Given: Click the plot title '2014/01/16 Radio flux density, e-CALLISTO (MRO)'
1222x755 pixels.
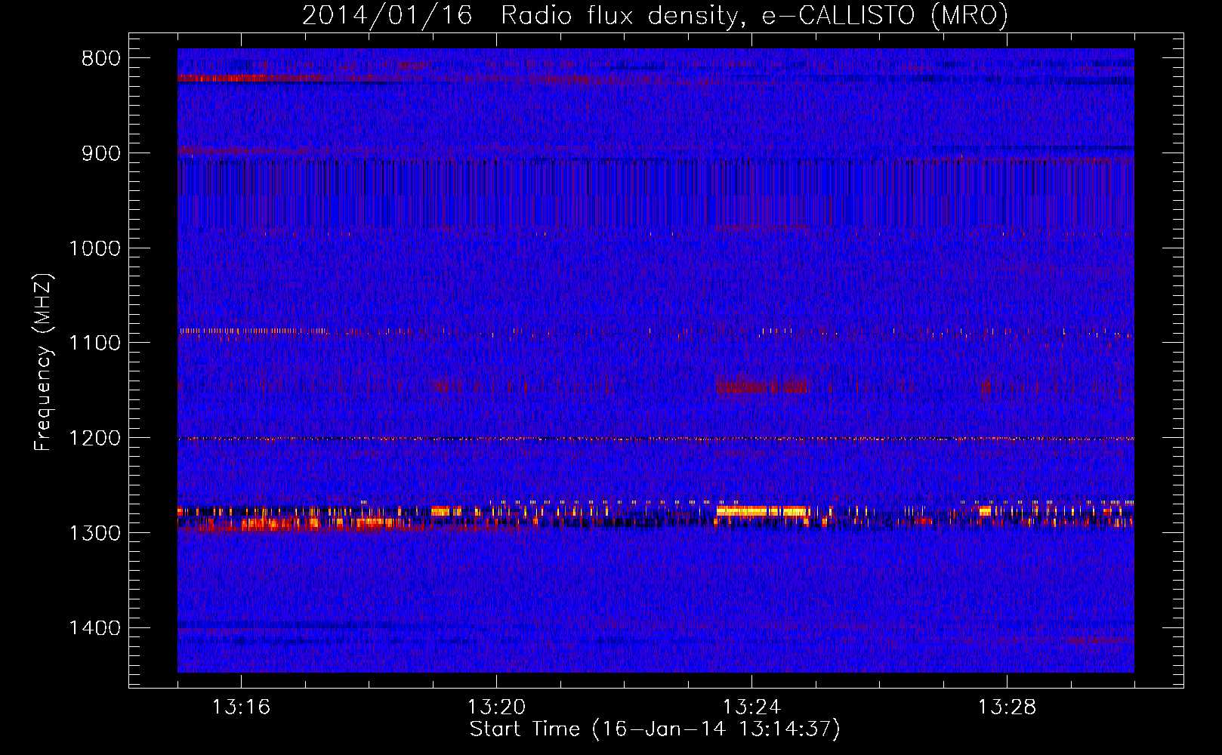Looking at the screenshot, I should pyautogui.click(x=655, y=15).
